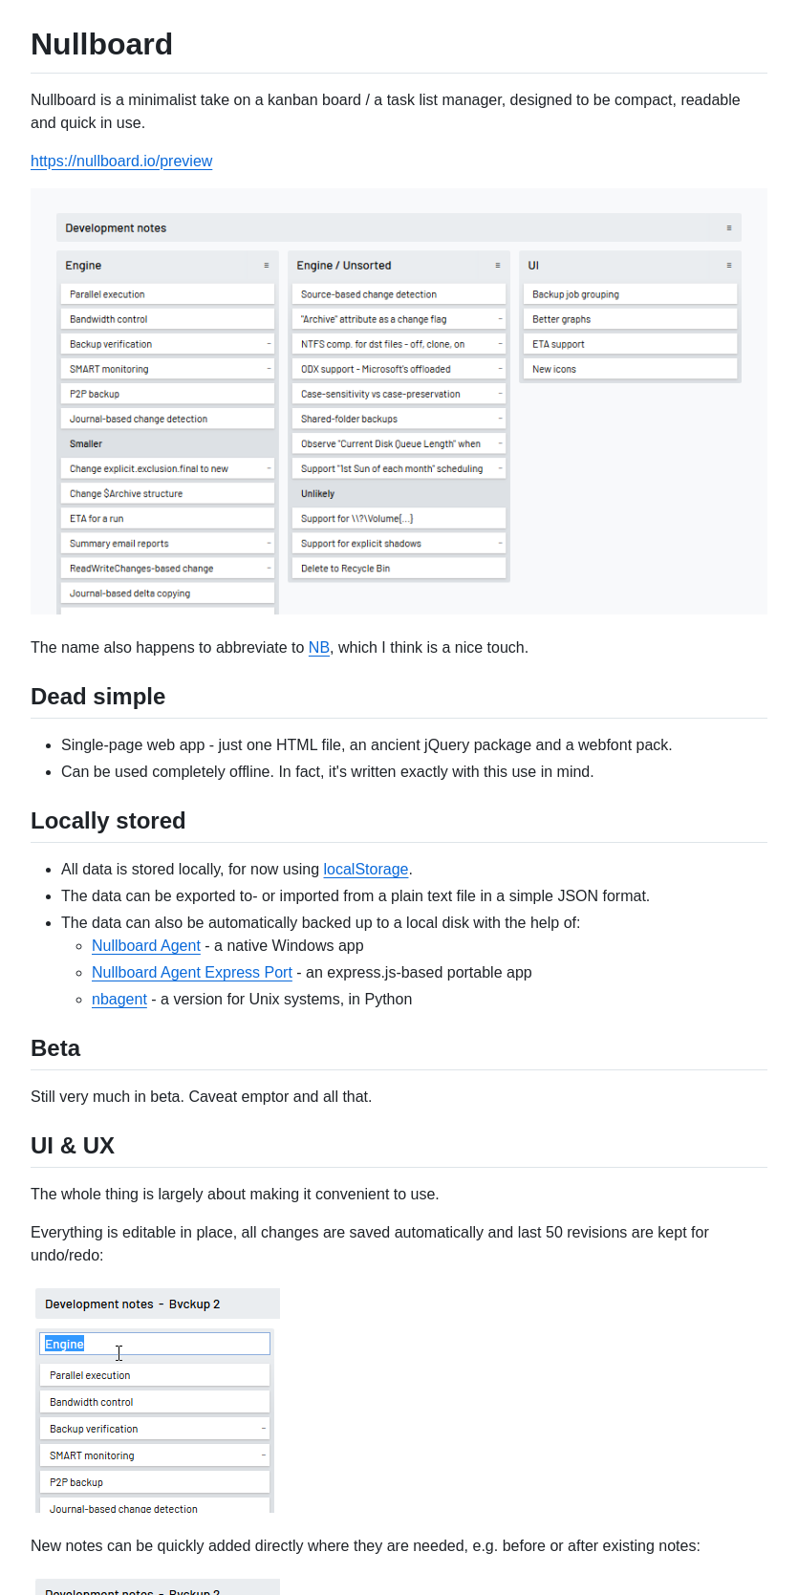Follow the NB abbreviation link
The height and width of the screenshot is (1595, 798).
[x=319, y=647]
